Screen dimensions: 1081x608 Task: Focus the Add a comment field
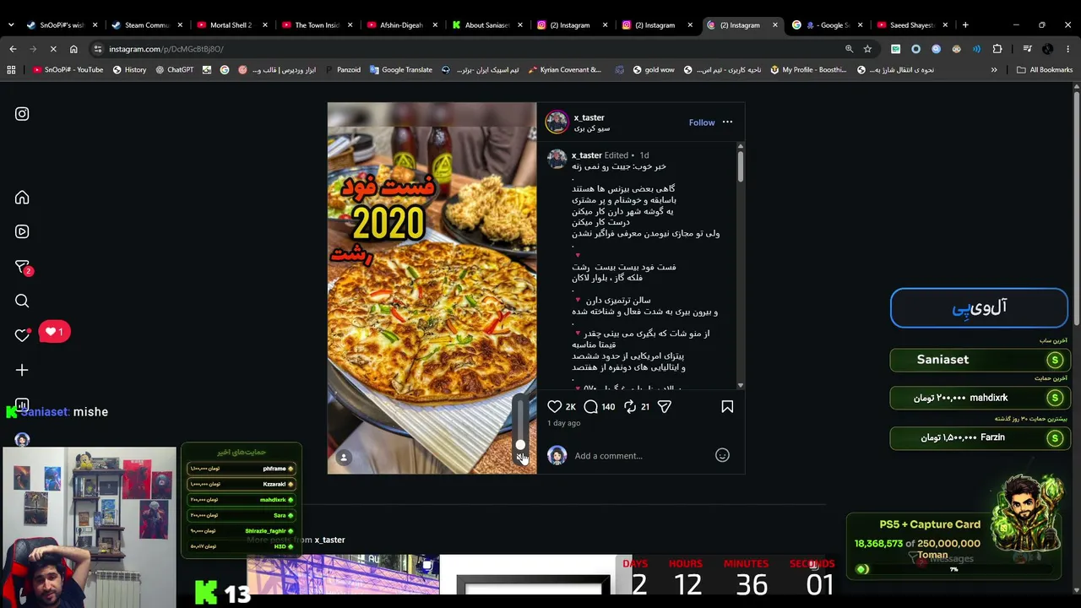tap(642, 456)
